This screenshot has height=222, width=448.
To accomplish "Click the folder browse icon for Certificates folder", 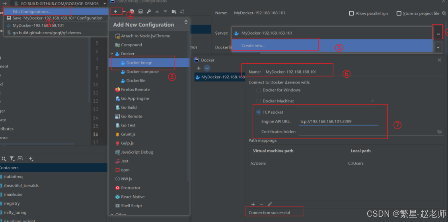I will (x=439, y=132).
